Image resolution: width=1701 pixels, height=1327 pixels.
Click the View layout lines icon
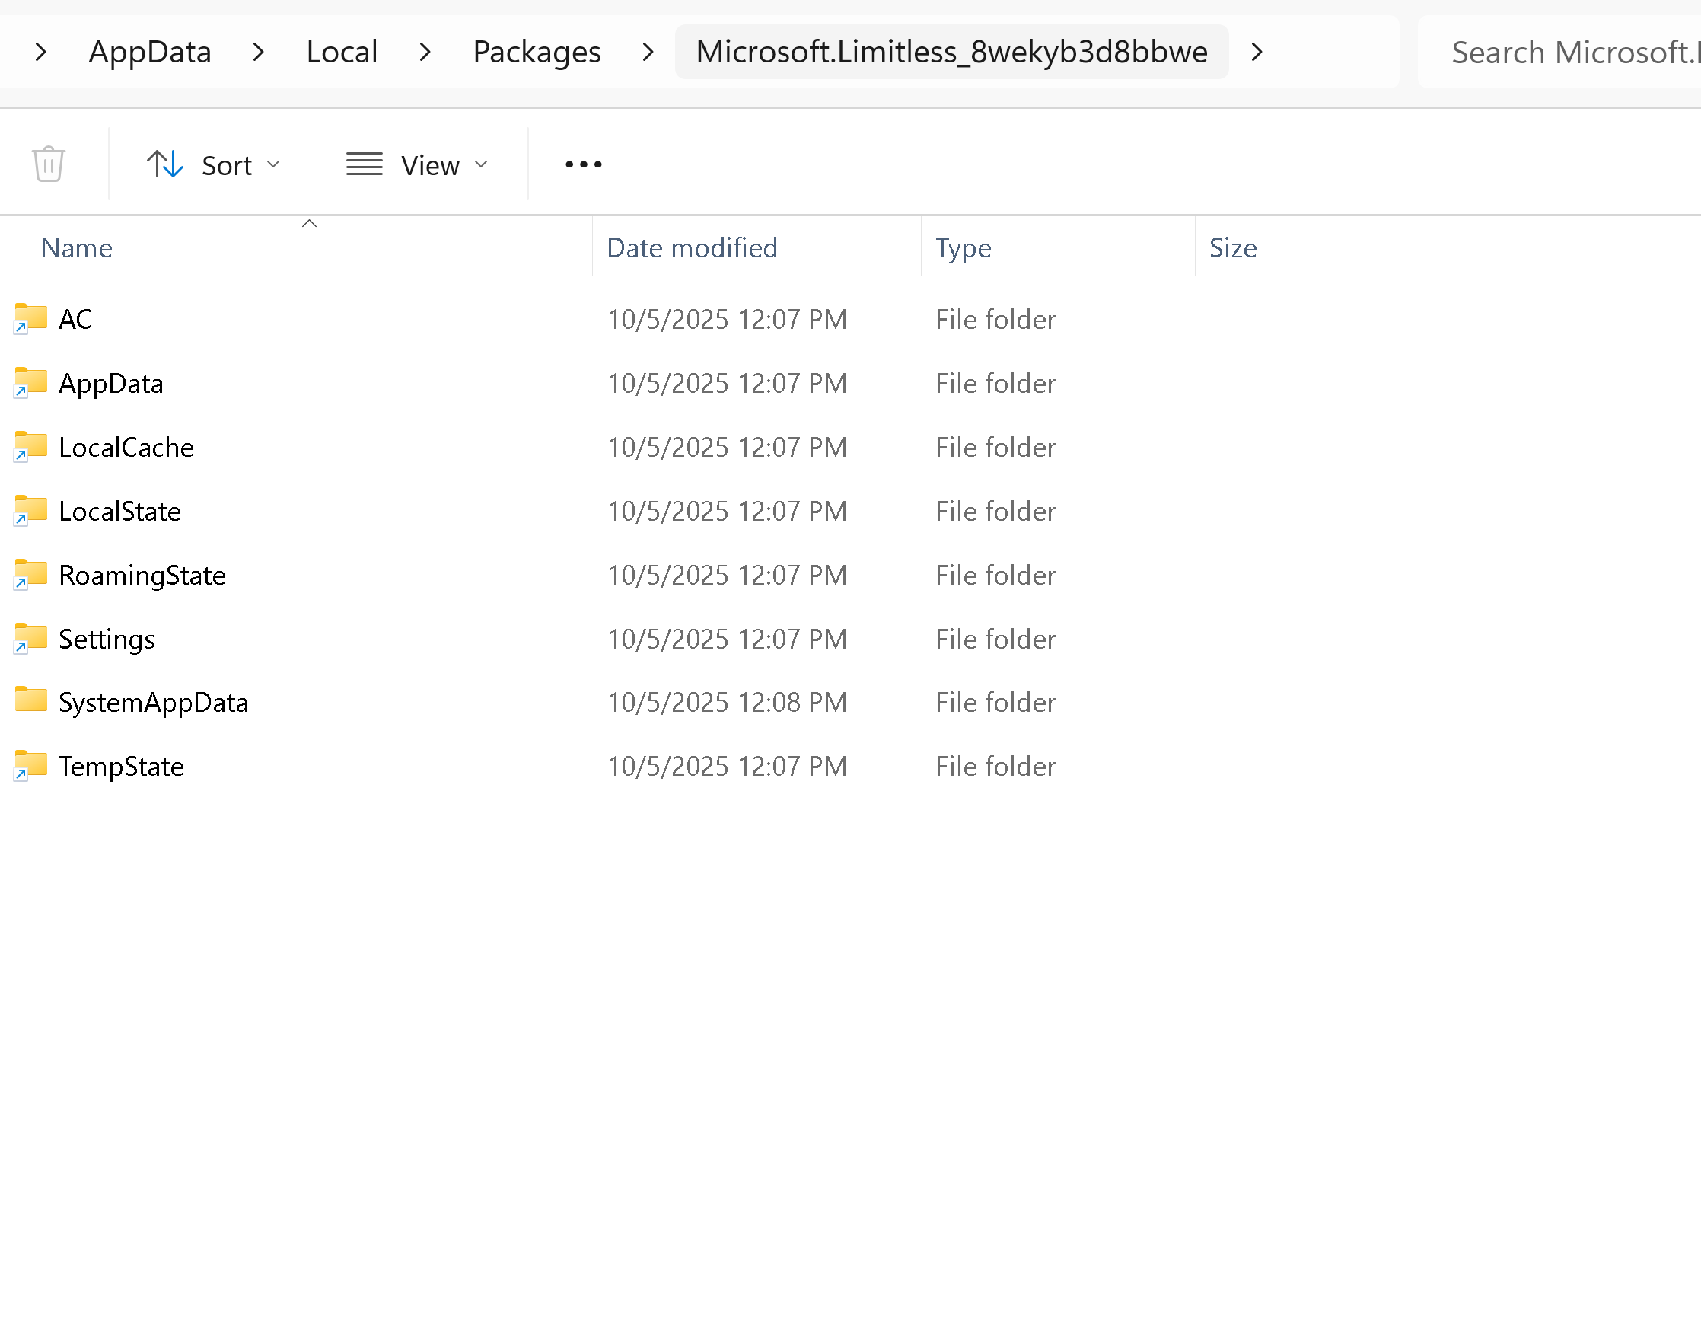point(364,164)
